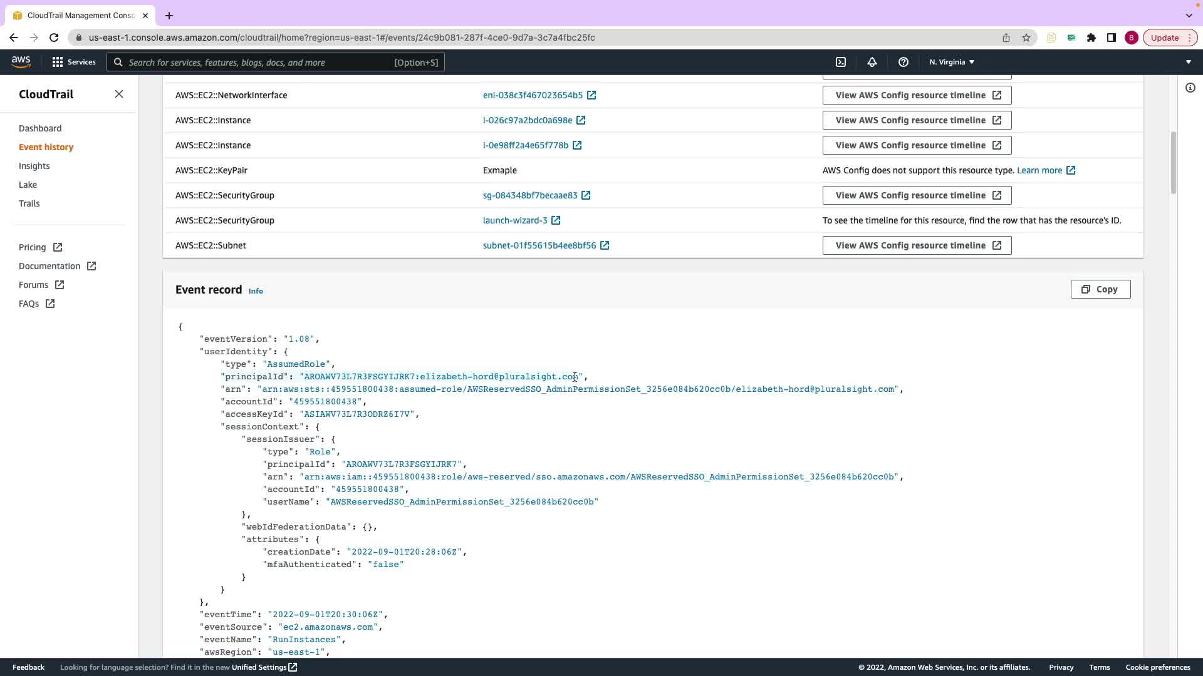1203x676 pixels.
Task: Expand the account menu arrow at top right
Action: 1188,62
